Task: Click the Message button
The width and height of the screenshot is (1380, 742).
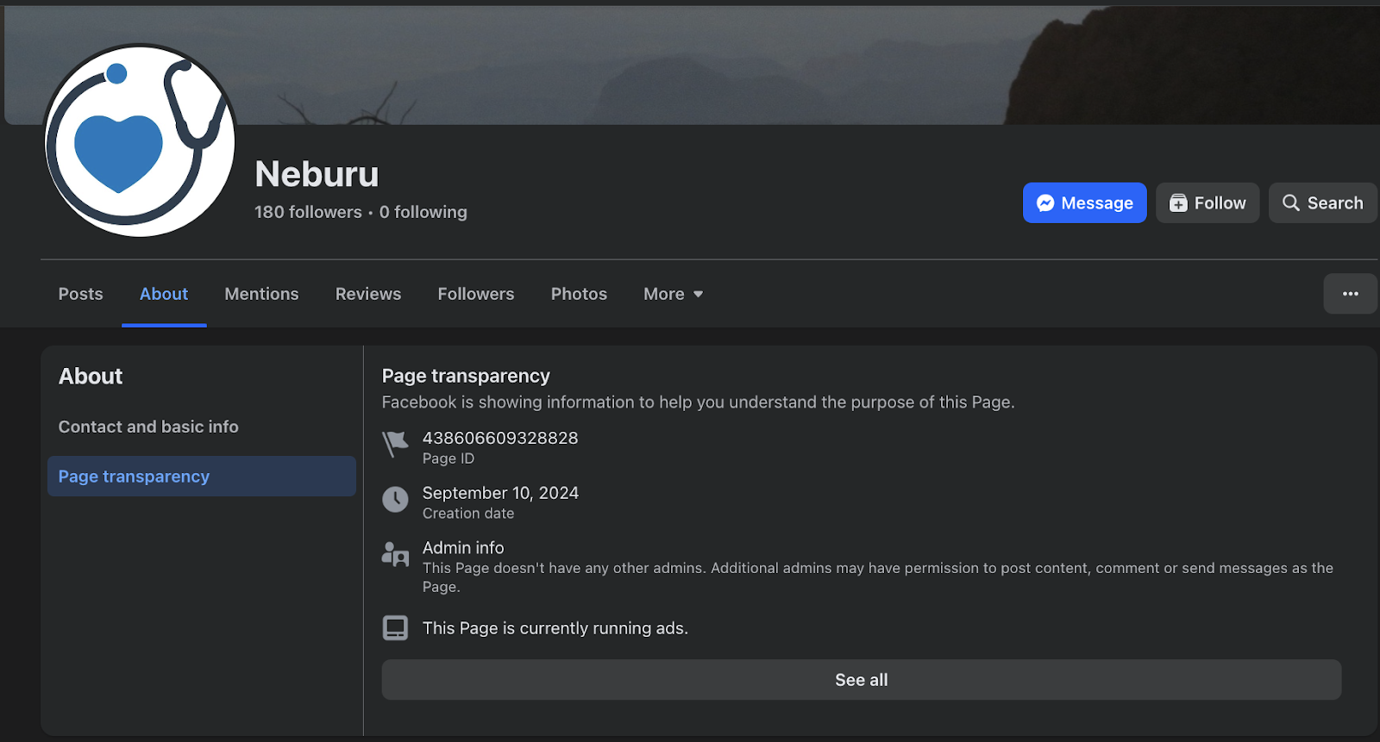Action: click(1084, 203)
